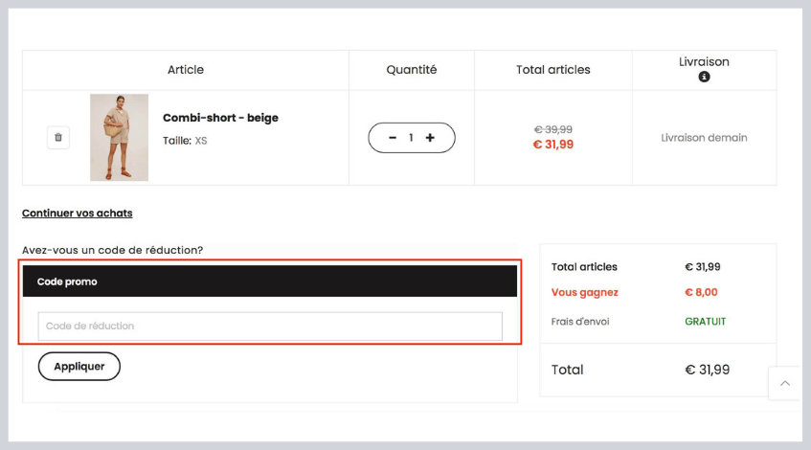Open the Combi-short product thumbnail
The image size is (811, 450).
coord(119,138)
